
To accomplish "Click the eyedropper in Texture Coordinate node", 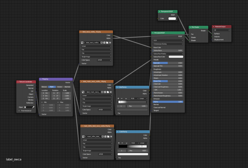I will click(x=33, y=107).
